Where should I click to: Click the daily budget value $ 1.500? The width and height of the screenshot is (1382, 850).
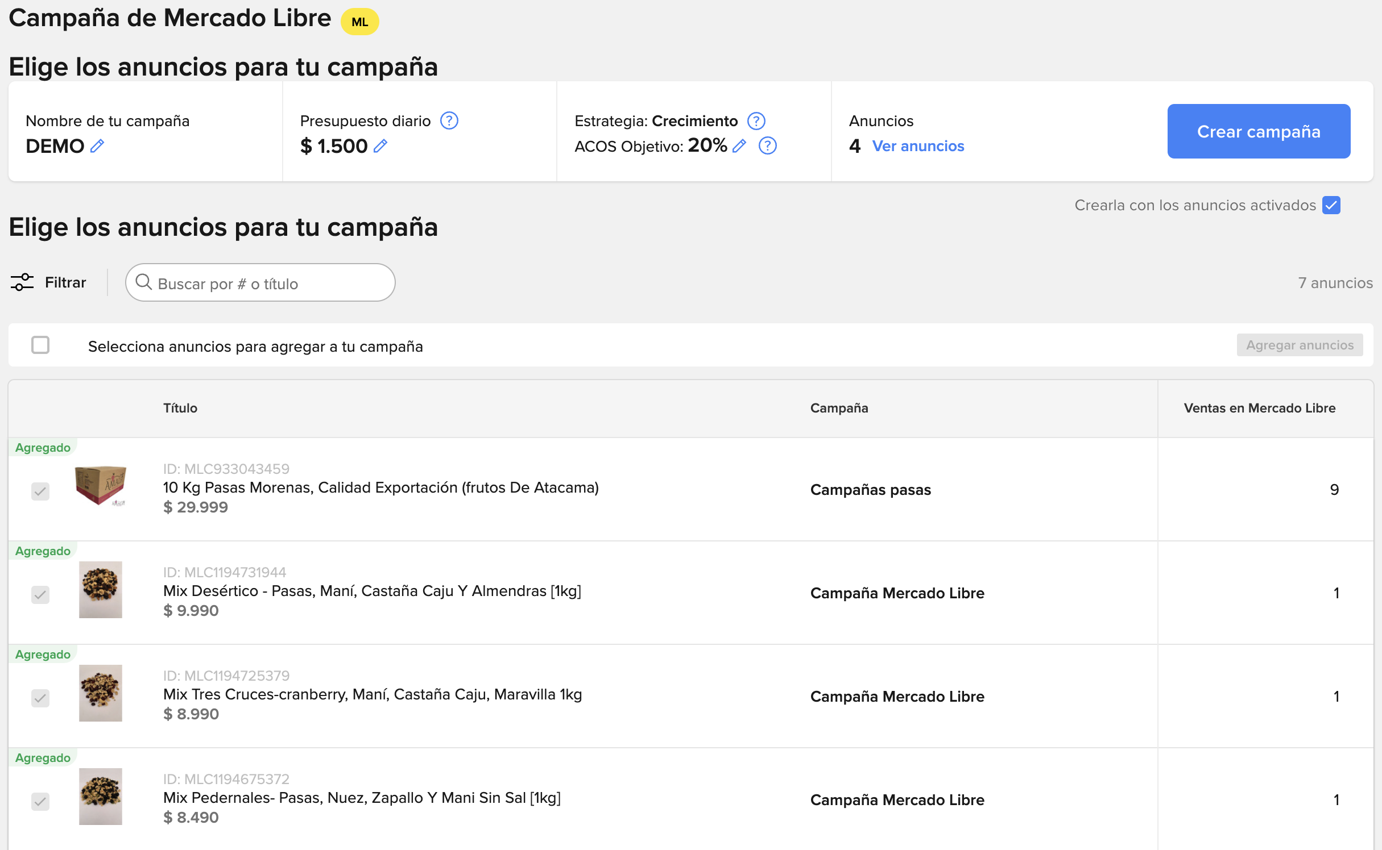point(334,146)
